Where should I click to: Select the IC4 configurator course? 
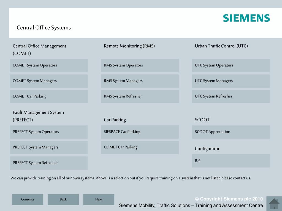click(231, 161)
